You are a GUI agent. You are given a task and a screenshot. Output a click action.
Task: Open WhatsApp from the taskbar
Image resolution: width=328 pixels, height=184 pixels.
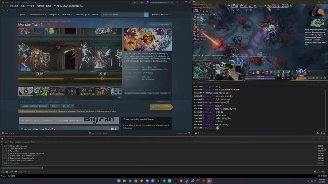170,181
